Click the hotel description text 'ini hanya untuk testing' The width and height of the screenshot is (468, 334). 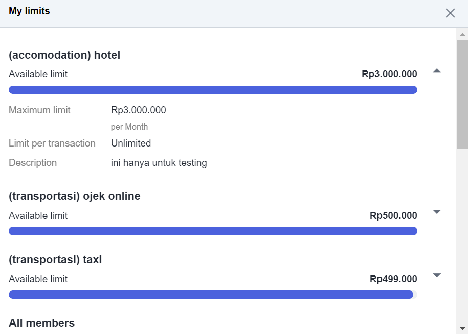point(159,163)
